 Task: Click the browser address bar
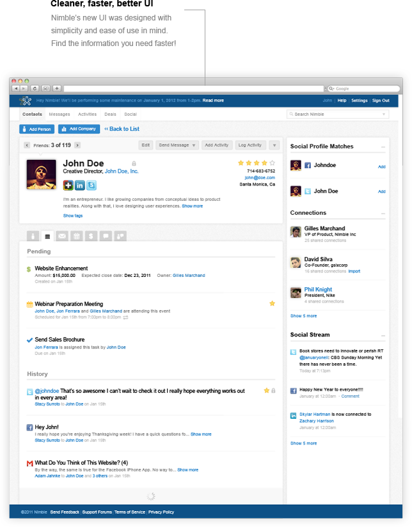pos(193,89)
